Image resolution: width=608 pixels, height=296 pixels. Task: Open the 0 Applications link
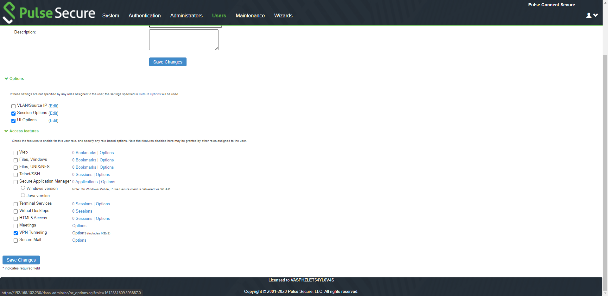coord(85,182)
